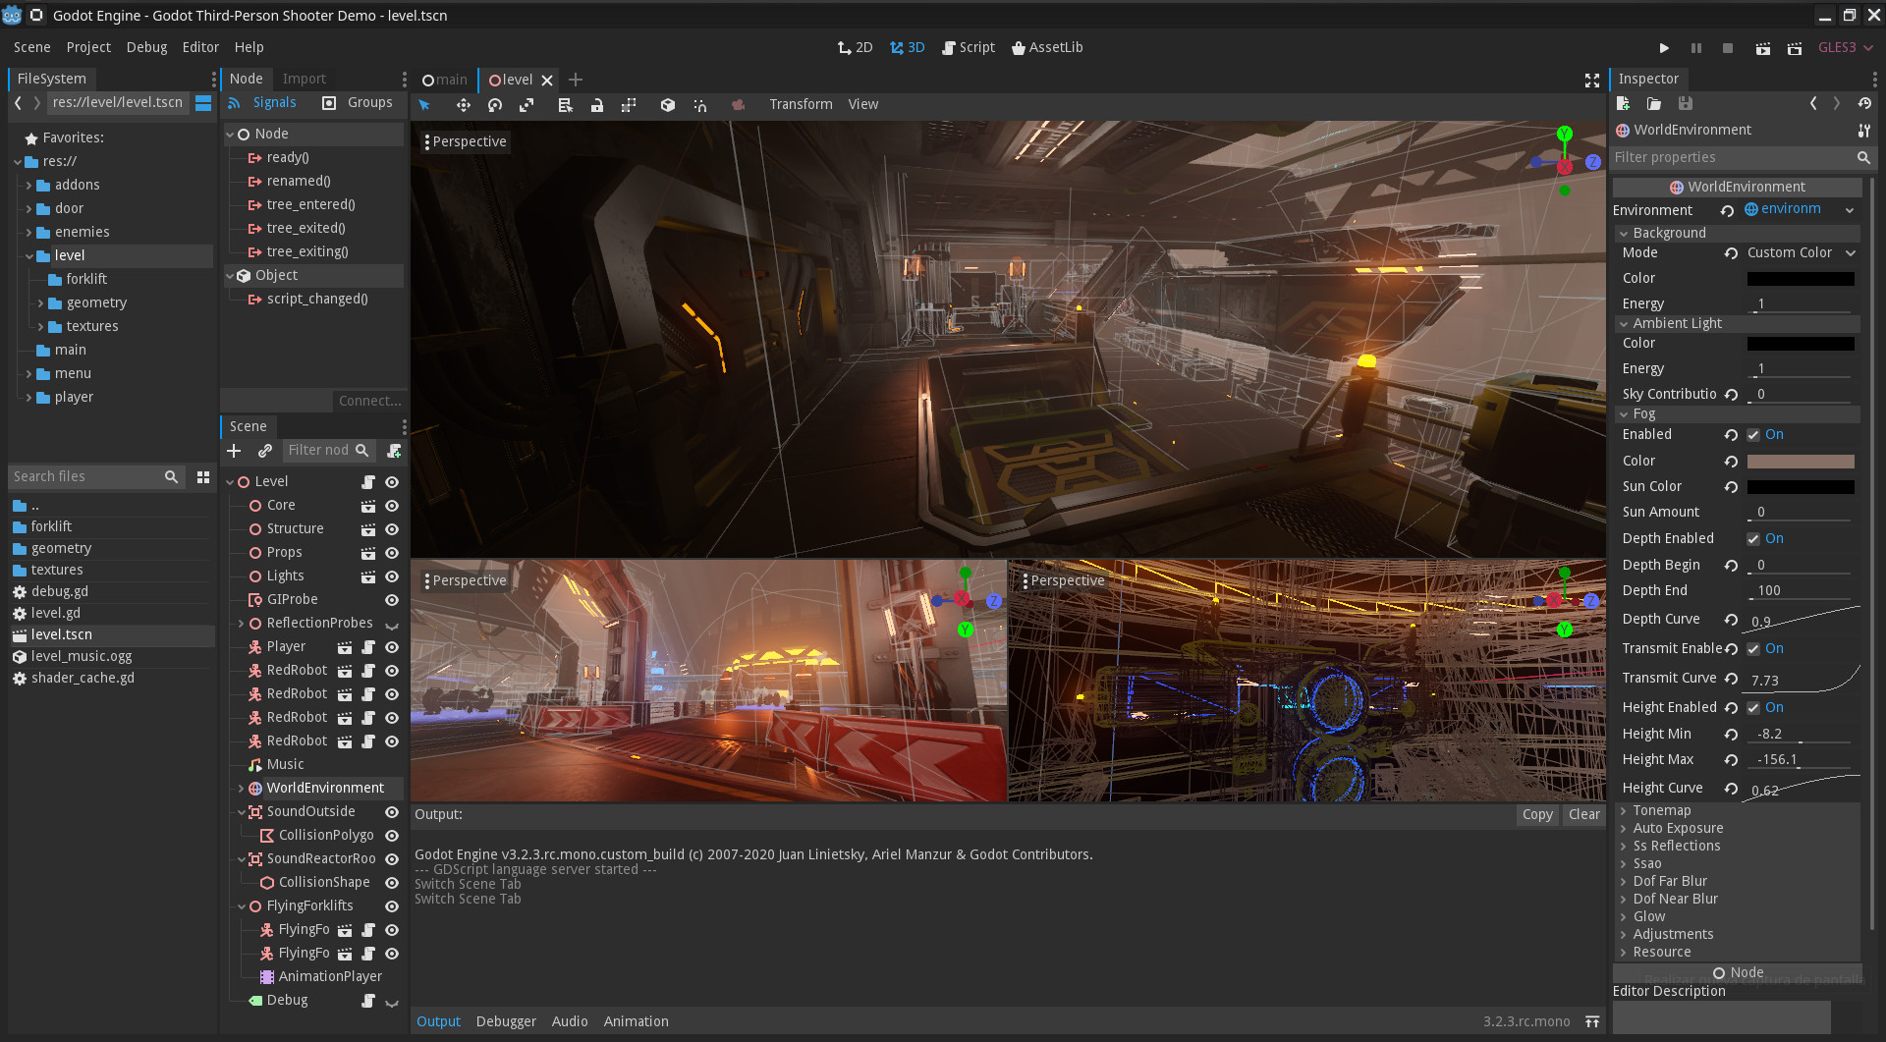Viewport: 1886px width, 1042px height.
Task: Open the environment resource dropdown arrow
Action: tap(1850, 209)
